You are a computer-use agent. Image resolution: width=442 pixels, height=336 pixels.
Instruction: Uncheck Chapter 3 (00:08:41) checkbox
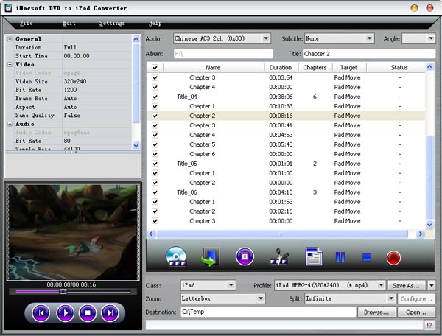155,125
